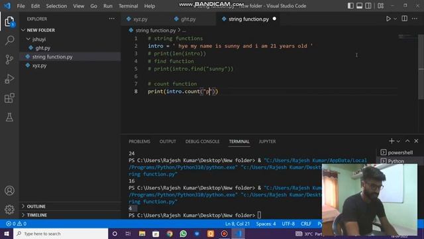The image size is (424, 239).
Task: Open ght.py in the explorer tree
Action: pyautogui.click(x=70, y=48)
